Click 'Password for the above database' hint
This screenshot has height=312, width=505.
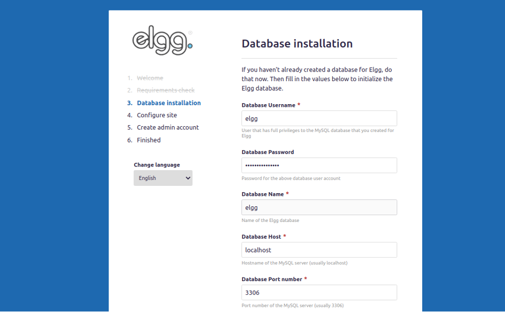[291, 179]
